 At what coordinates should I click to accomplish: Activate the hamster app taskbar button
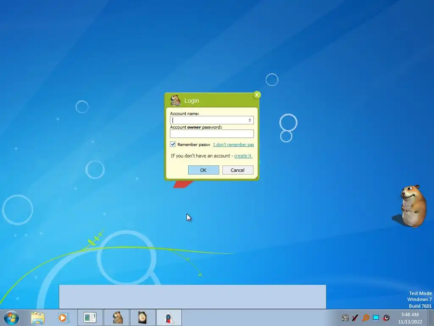pyautogui.click(x=117, y=318)
